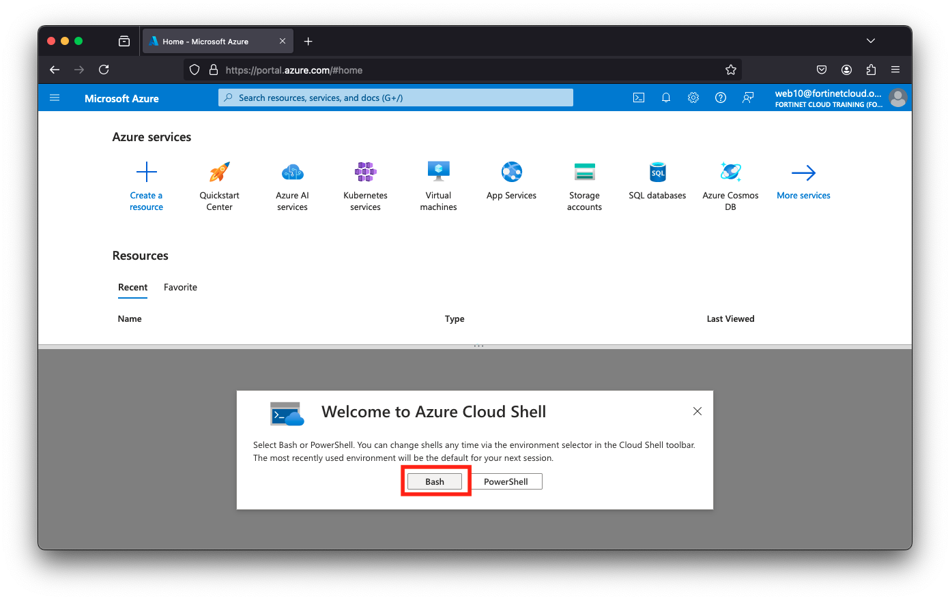Open the Firefox account icon

846,70
